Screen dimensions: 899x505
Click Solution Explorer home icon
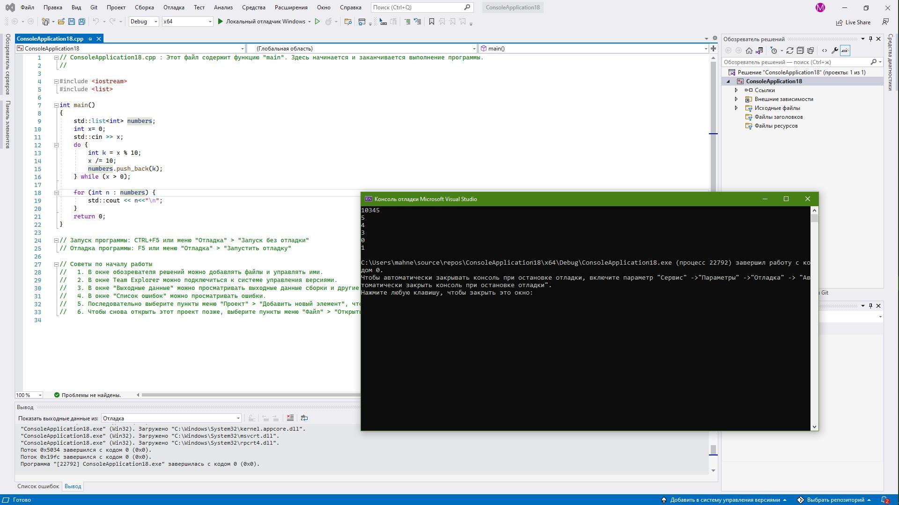(x=749, y=50)
